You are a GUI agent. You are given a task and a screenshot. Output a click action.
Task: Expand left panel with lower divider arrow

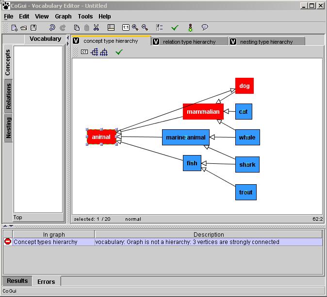click(68, 43)
